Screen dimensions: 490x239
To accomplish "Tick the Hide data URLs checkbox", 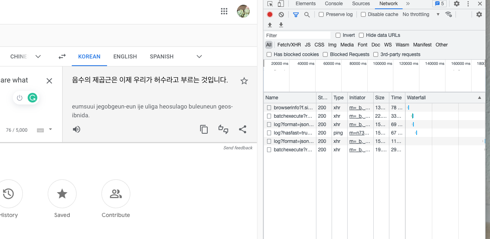I will click(x=361, y=35).
